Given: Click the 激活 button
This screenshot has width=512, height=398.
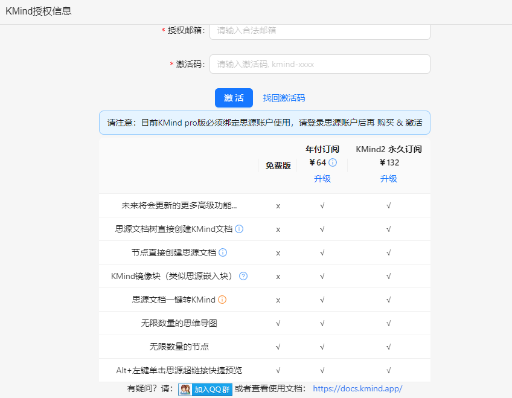Looking at the screenshot, I should click(234, 98).
